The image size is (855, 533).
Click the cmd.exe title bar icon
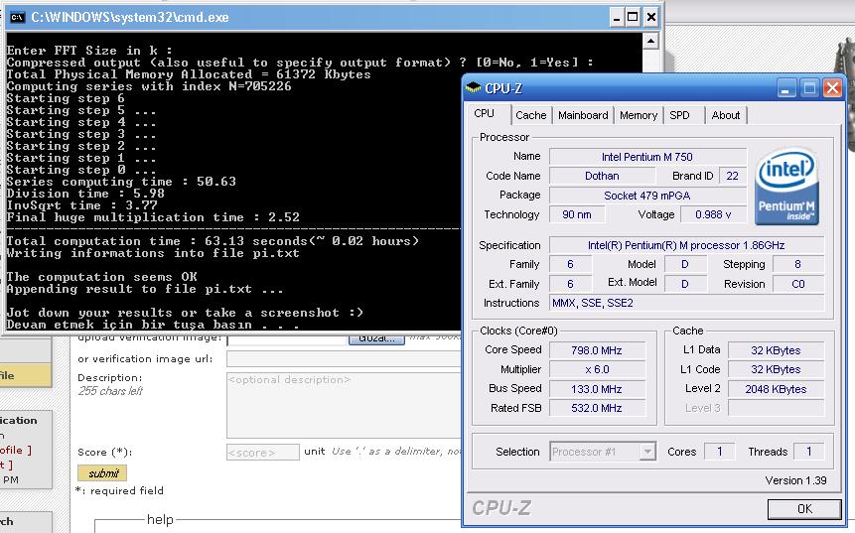[x=18, y=18]
